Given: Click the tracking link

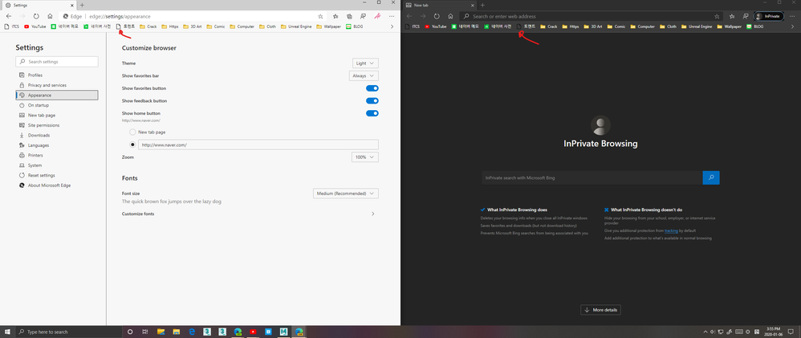Looking at the screenshot, I should click(671, 230).
